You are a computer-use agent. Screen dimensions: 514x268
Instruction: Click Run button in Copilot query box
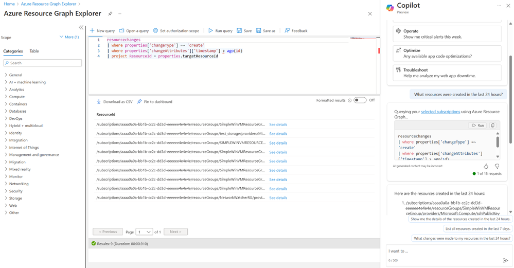tap(478, 125)
